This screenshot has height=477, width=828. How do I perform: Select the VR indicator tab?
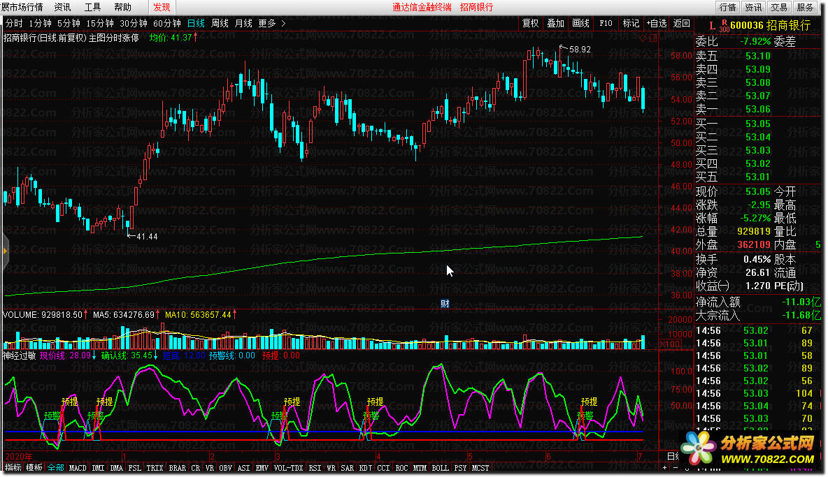(210, 467)
